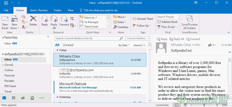Click the New Email icon
Viewport: 232px width, 107px height.
click(5, 19)
